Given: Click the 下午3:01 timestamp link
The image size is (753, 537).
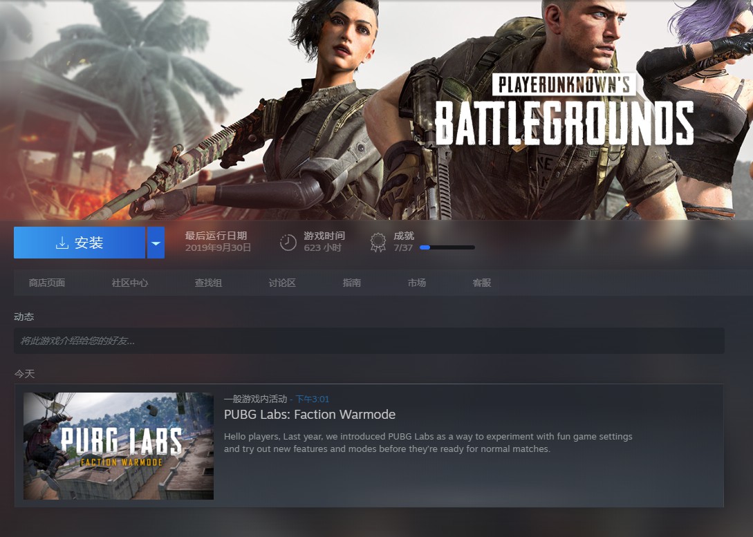Looking at the screenshot, I should click(312, 399).
